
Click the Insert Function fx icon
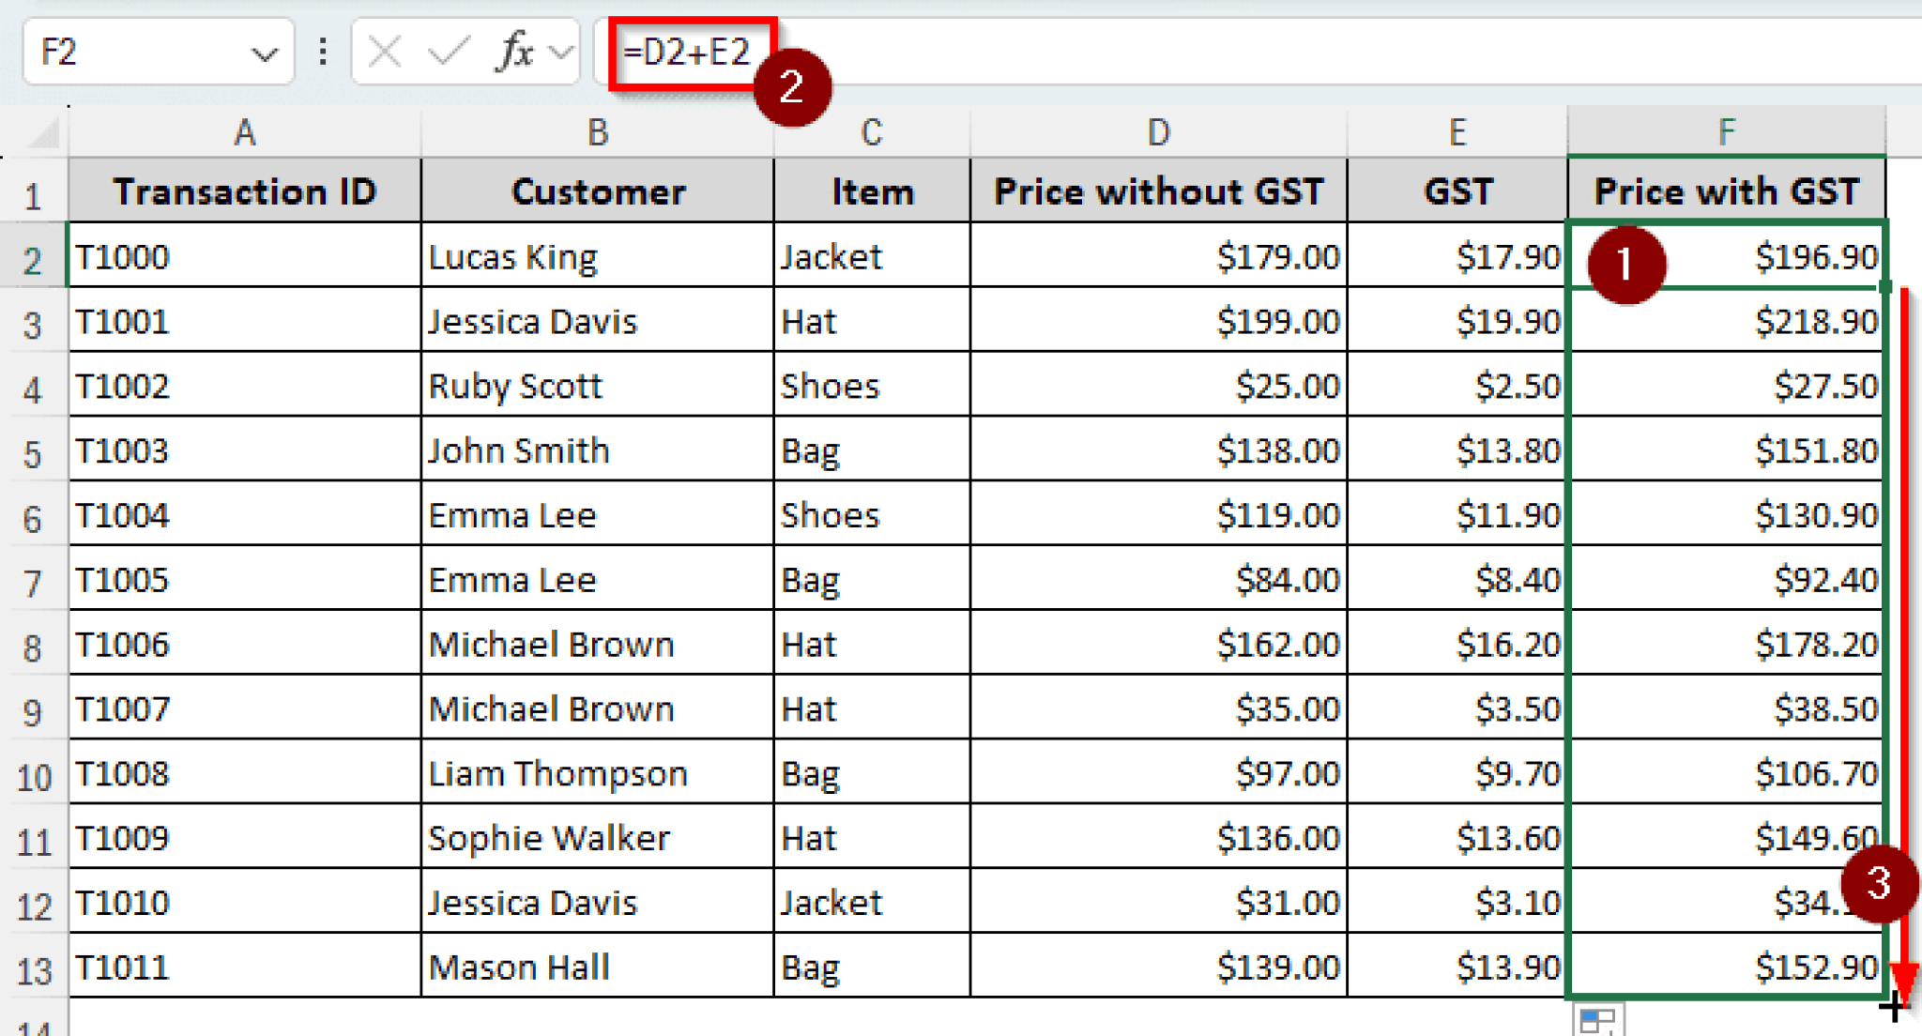pyautogui.click(x=513, y=52)
